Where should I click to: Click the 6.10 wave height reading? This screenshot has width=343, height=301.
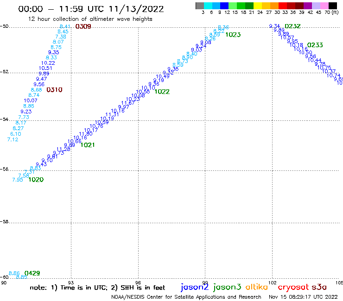click(16, 134)
